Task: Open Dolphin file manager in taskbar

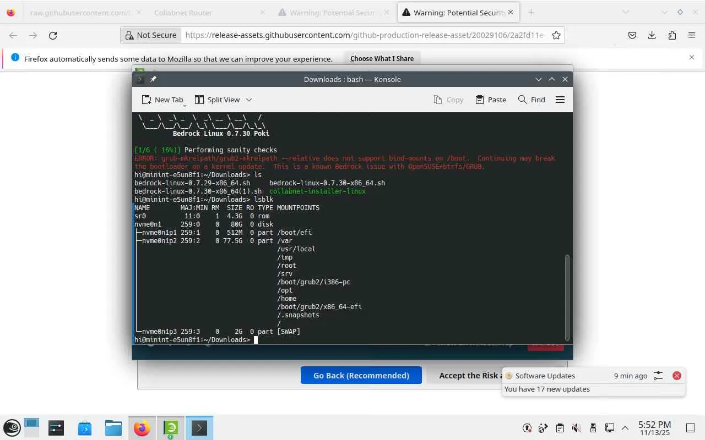Action: pyautogui.click(x=113, y=428)
